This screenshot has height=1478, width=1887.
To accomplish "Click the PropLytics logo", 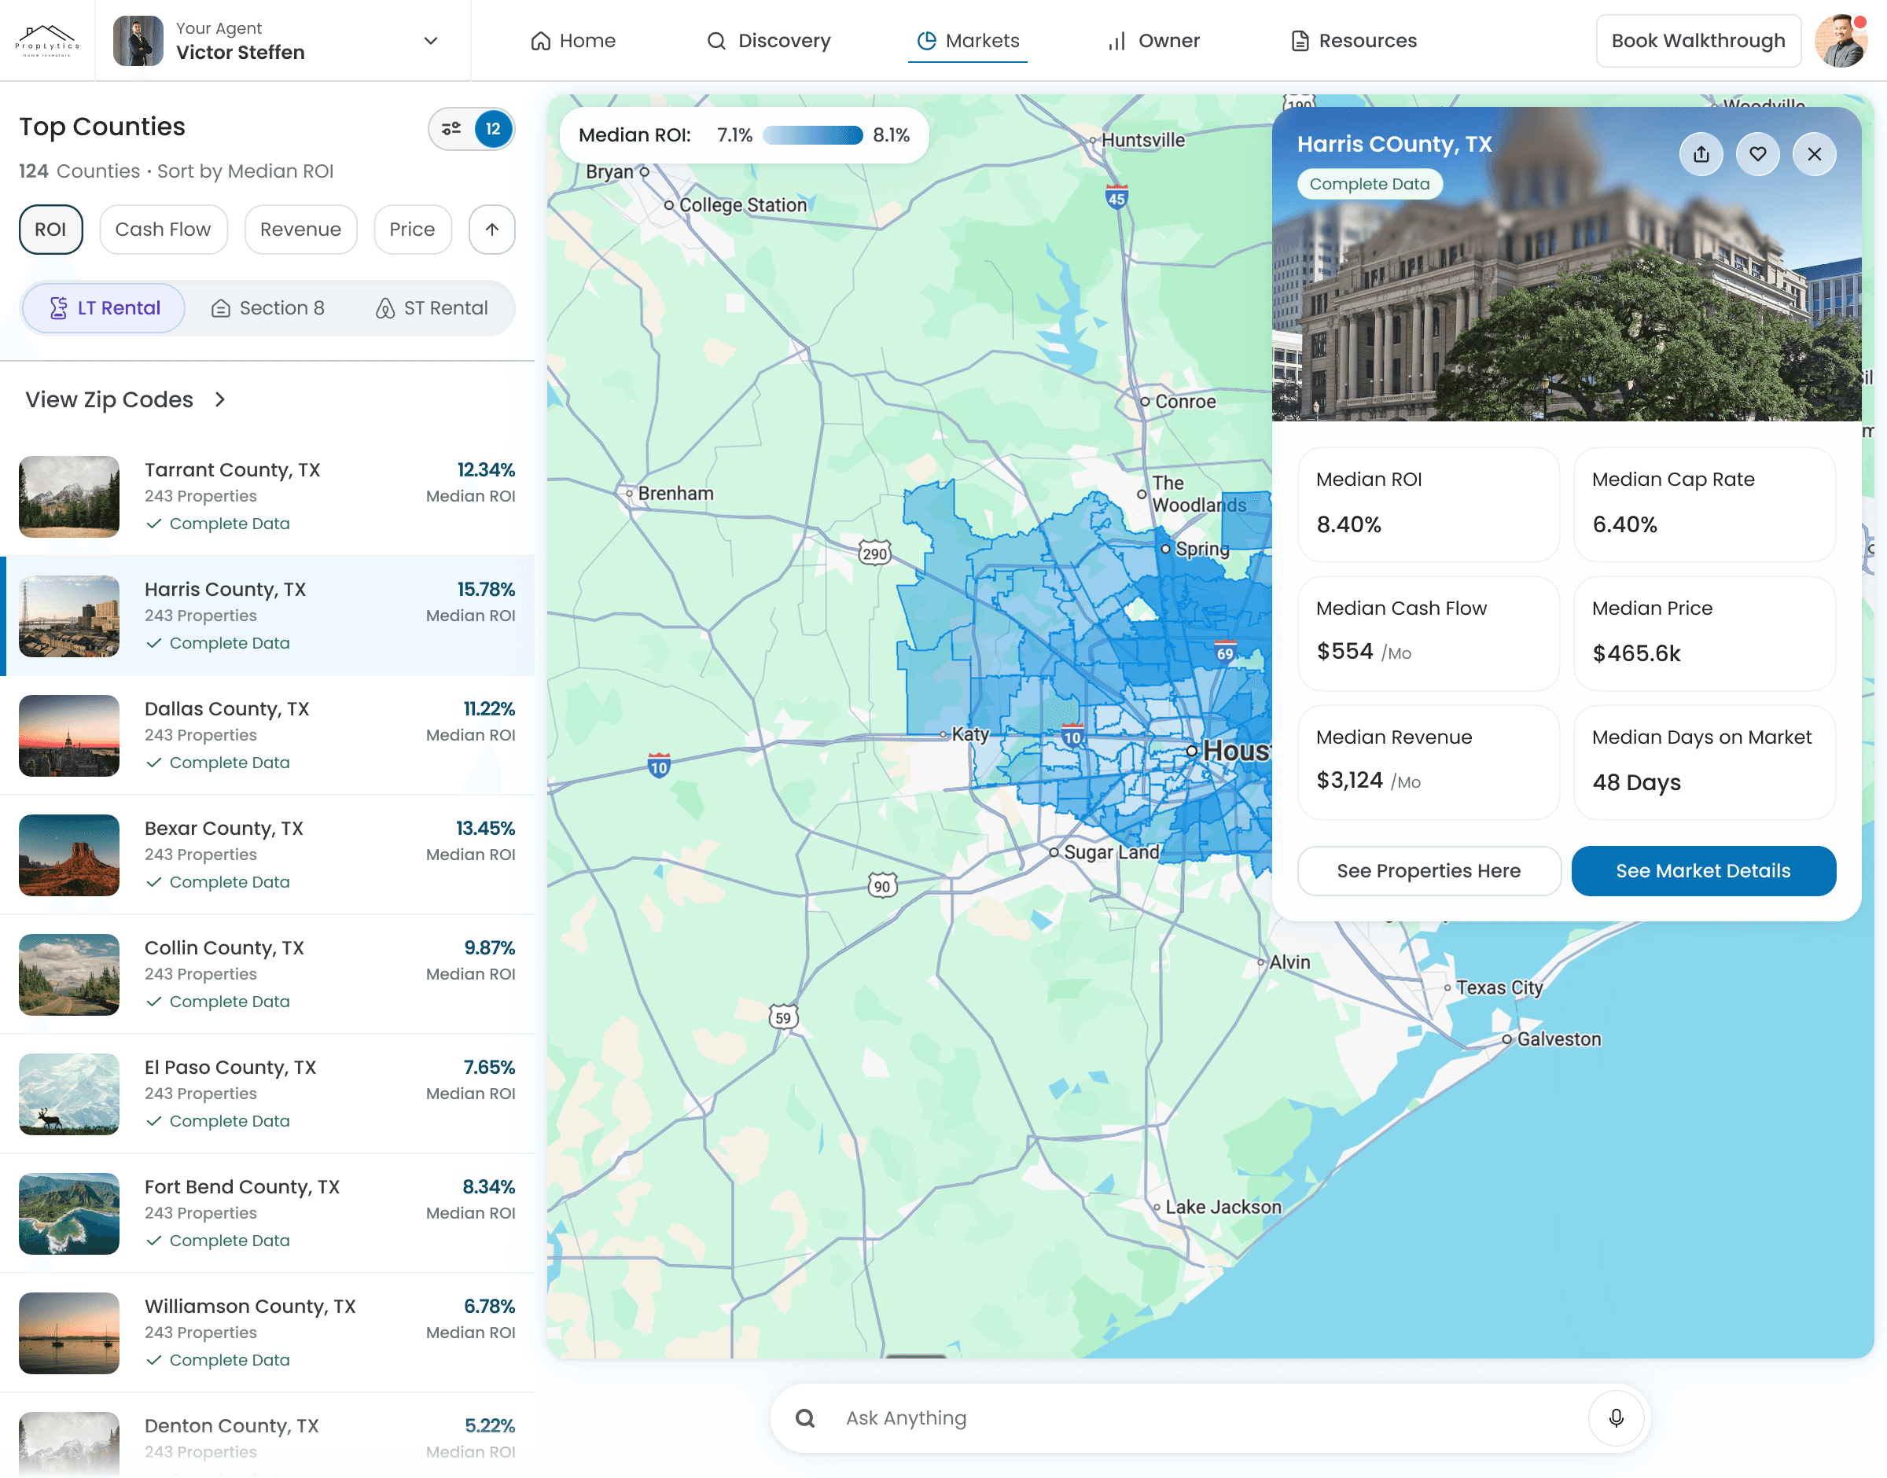I will pyautogui.click(x=48, y=41).
